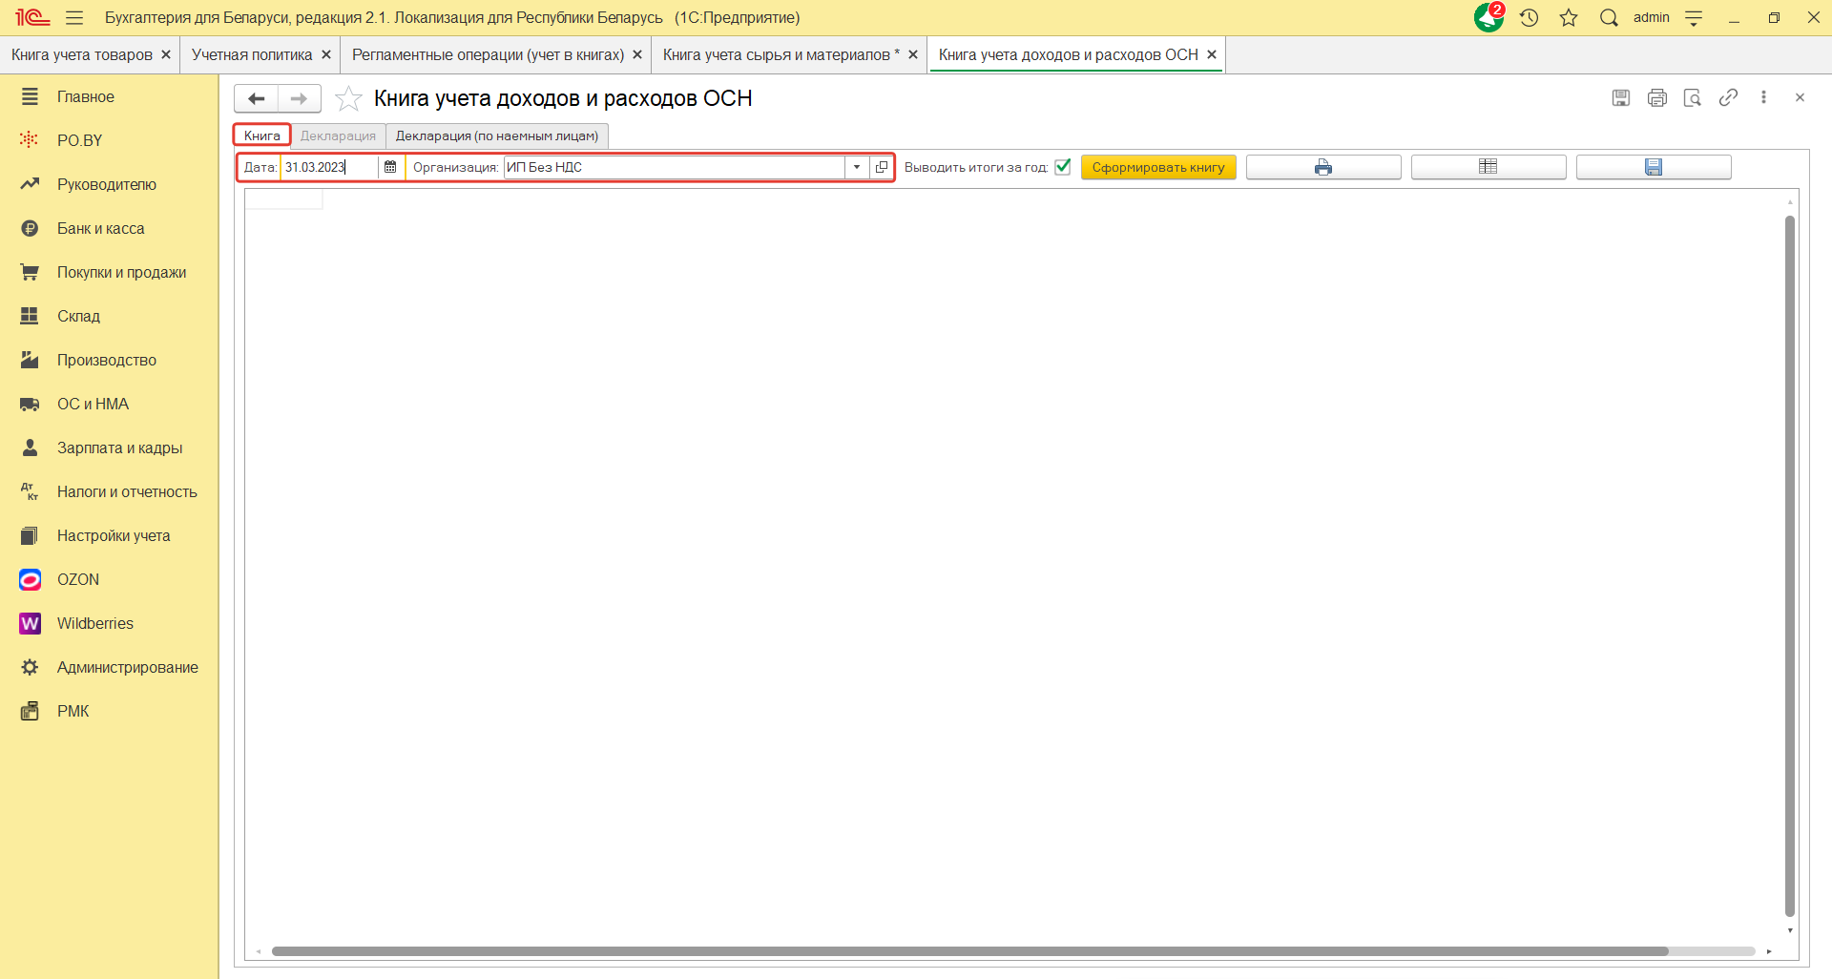This screenshot has height=979, width=1832.
Task: Open Налоги и отчетность section
Action: pyautogui.click(x=127, y=491)
